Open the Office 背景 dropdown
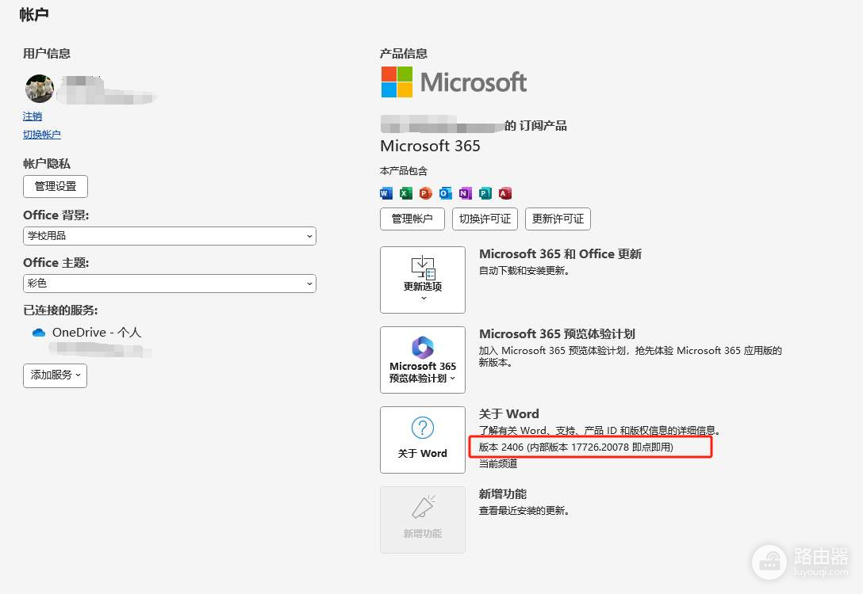This screenshot has width=863, height=594. (x=170, y=236)
